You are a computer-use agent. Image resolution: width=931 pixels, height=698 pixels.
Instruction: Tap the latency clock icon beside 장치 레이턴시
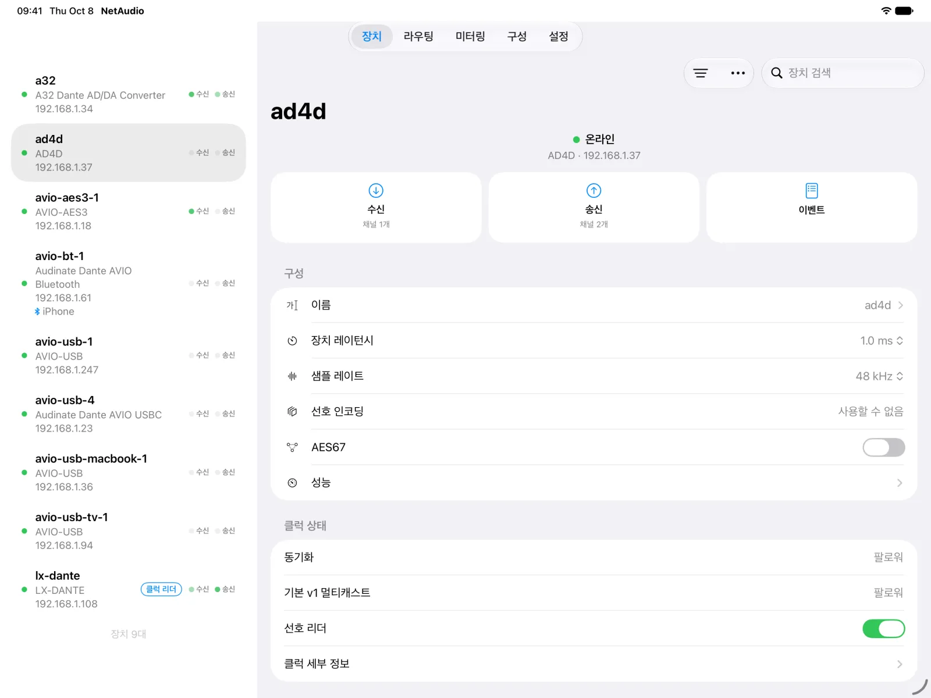coord(292,341)
